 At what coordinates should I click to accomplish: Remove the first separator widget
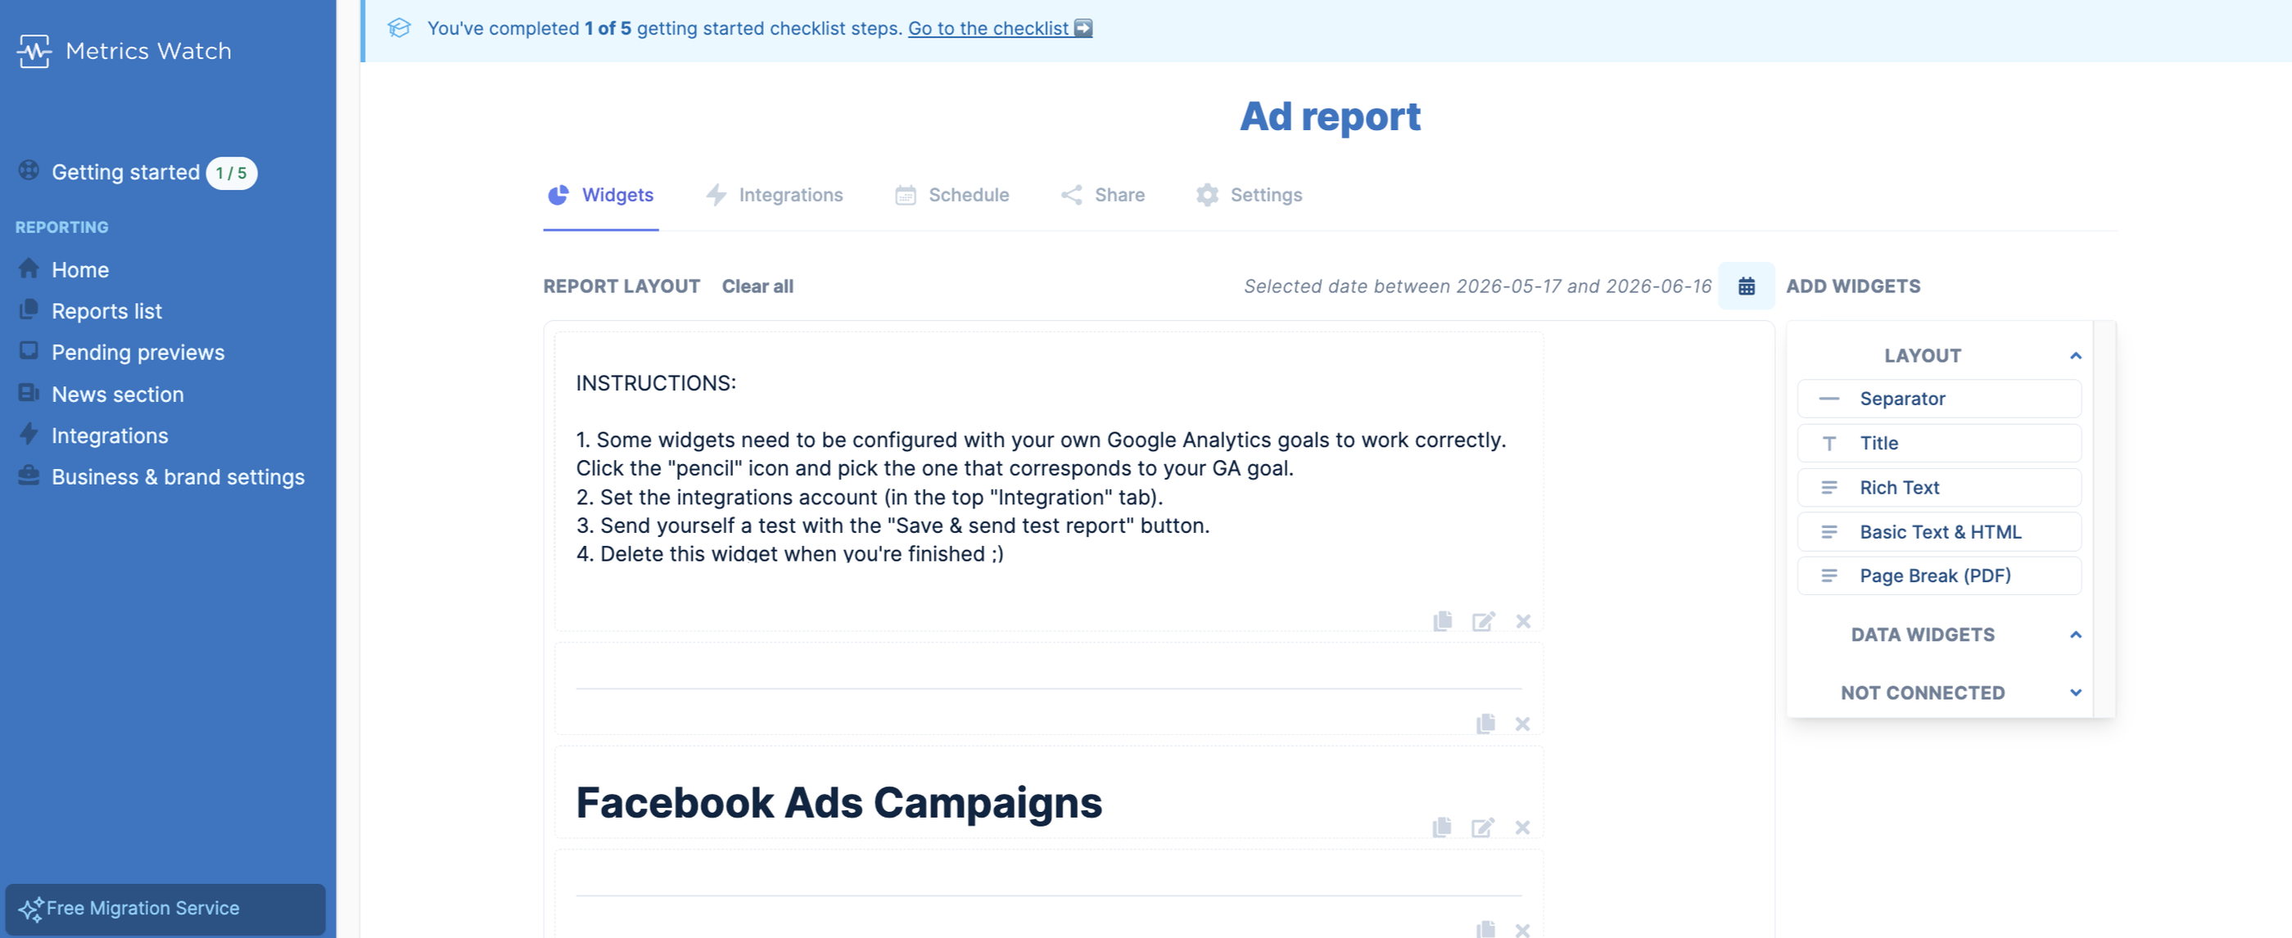1522,724
